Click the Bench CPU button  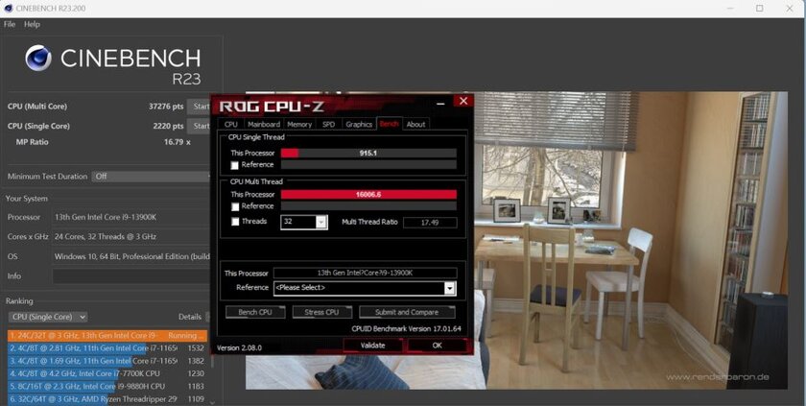point(255,312)
